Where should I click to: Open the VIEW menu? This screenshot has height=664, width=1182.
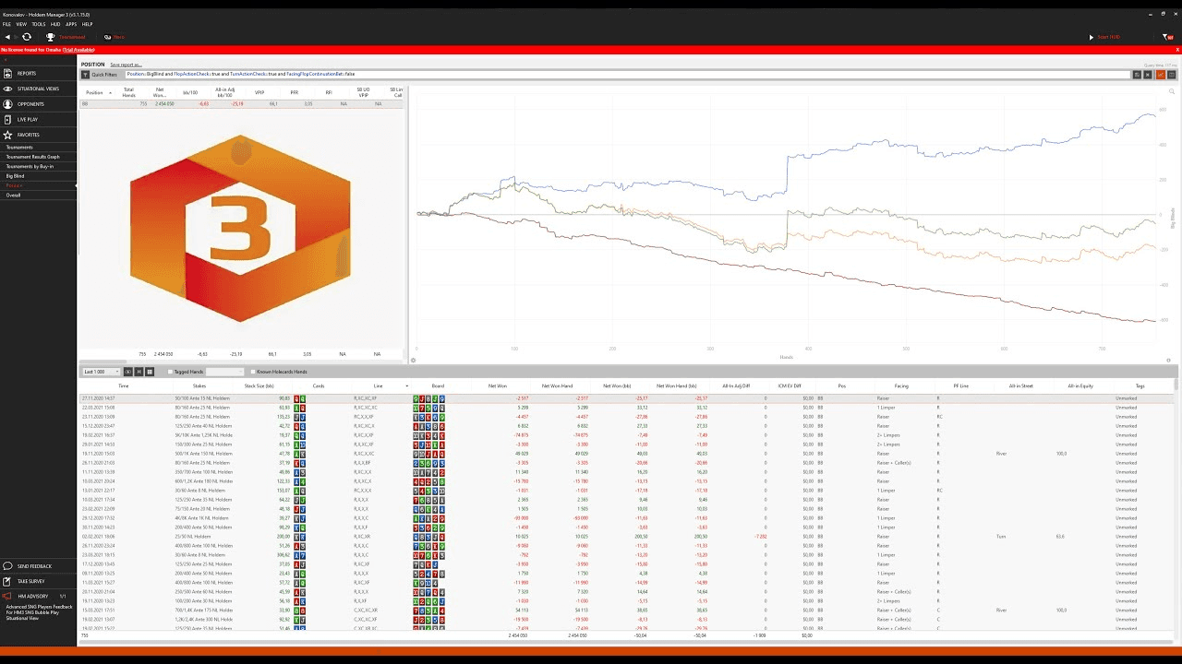coord(21,24)
